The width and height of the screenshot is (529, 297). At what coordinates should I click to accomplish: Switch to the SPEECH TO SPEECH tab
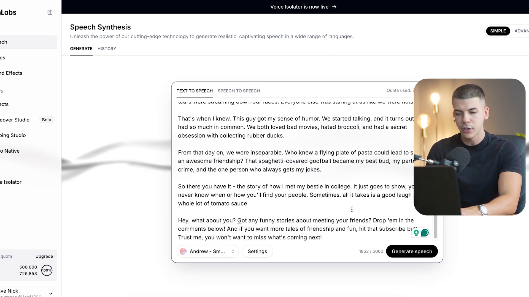point(239,91)
